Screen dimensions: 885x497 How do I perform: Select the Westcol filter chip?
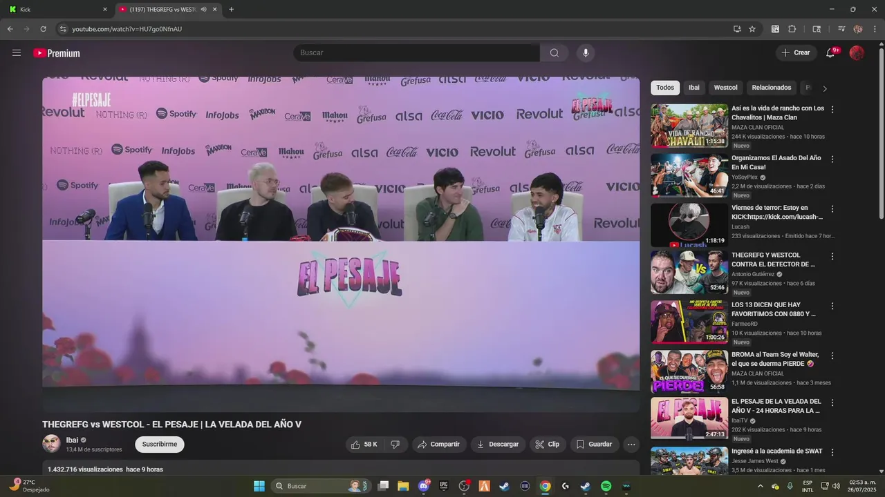(725, 88)
